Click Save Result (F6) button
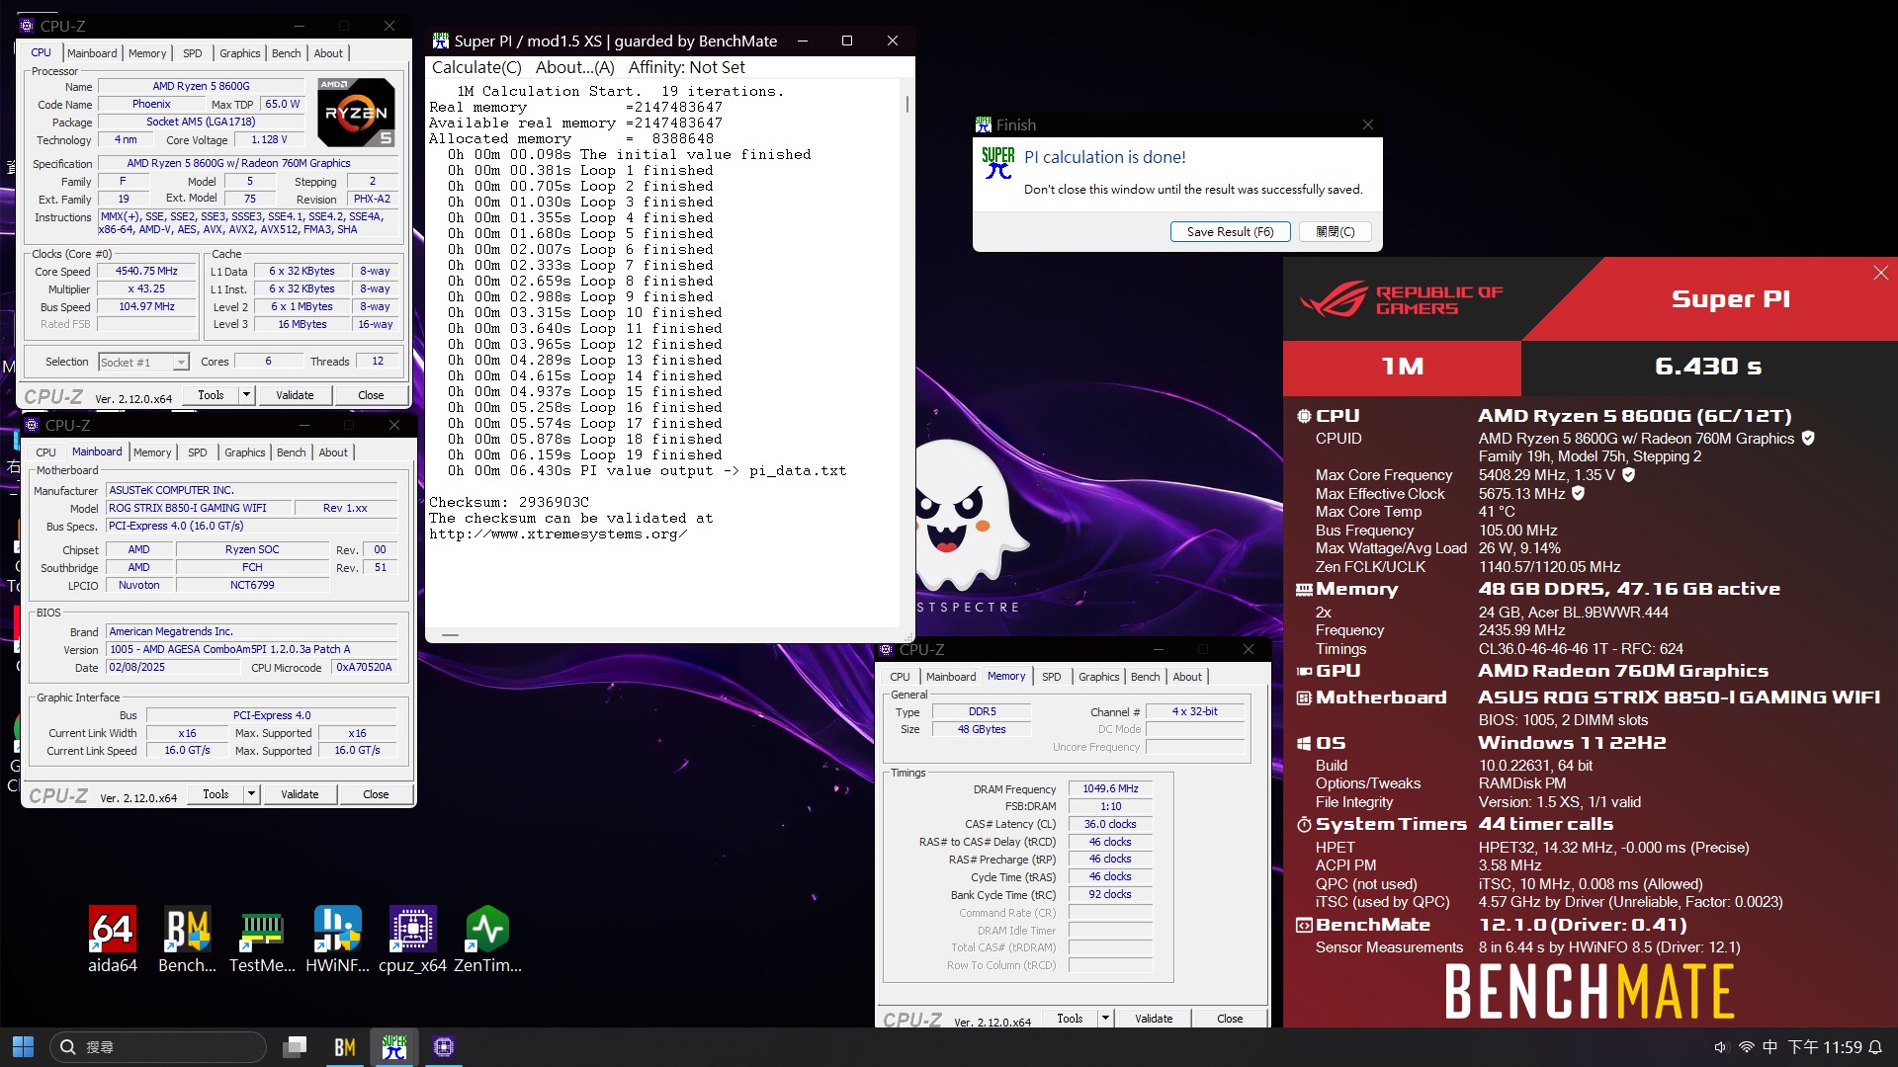The width and height of the screenshot is (1898, 1067). tap(1230, 231)
